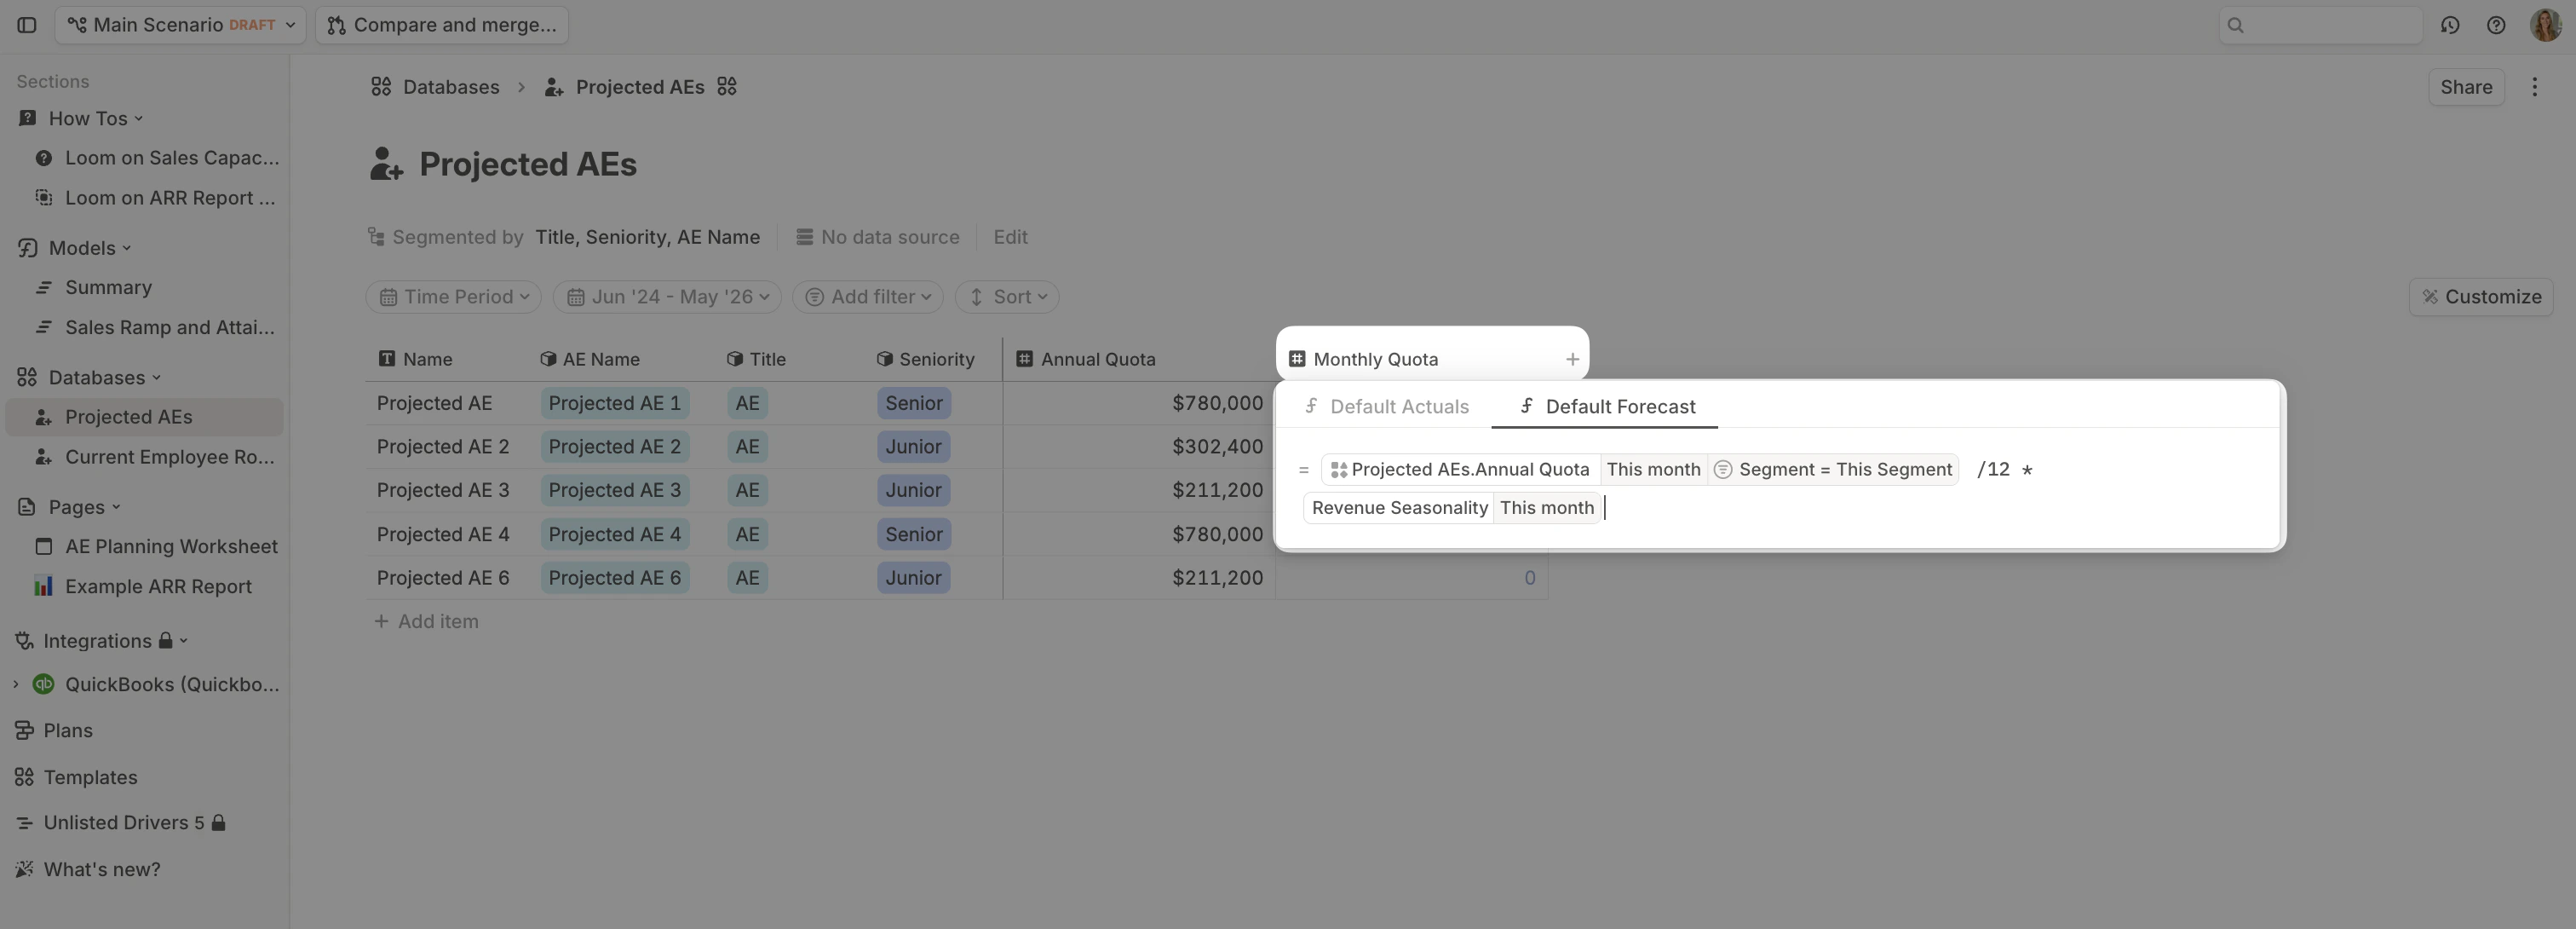Click Compare and merge button
2576x929 pixels.
[x=442, y=25]
